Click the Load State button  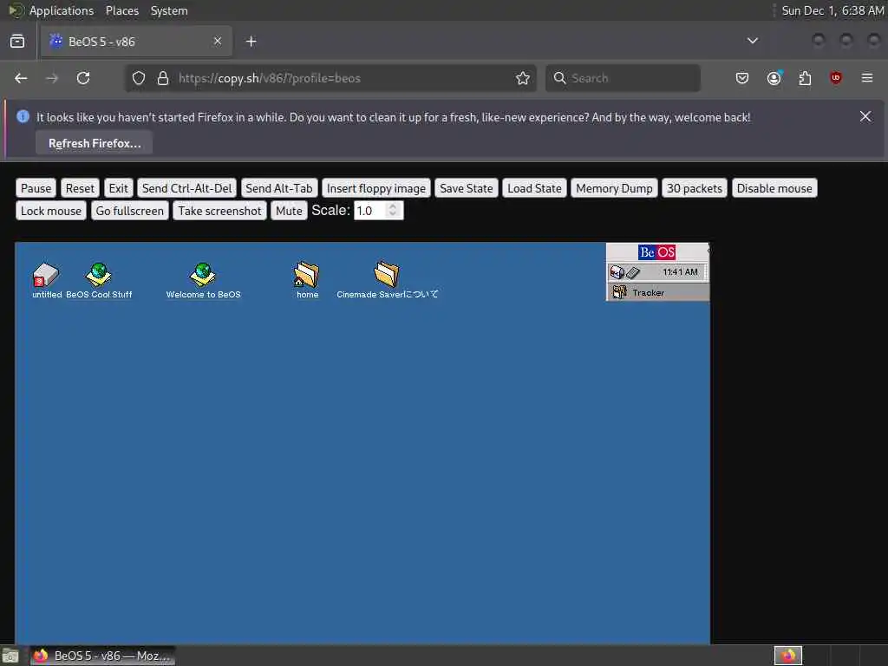pyautogui.click(x=534, y=188)
